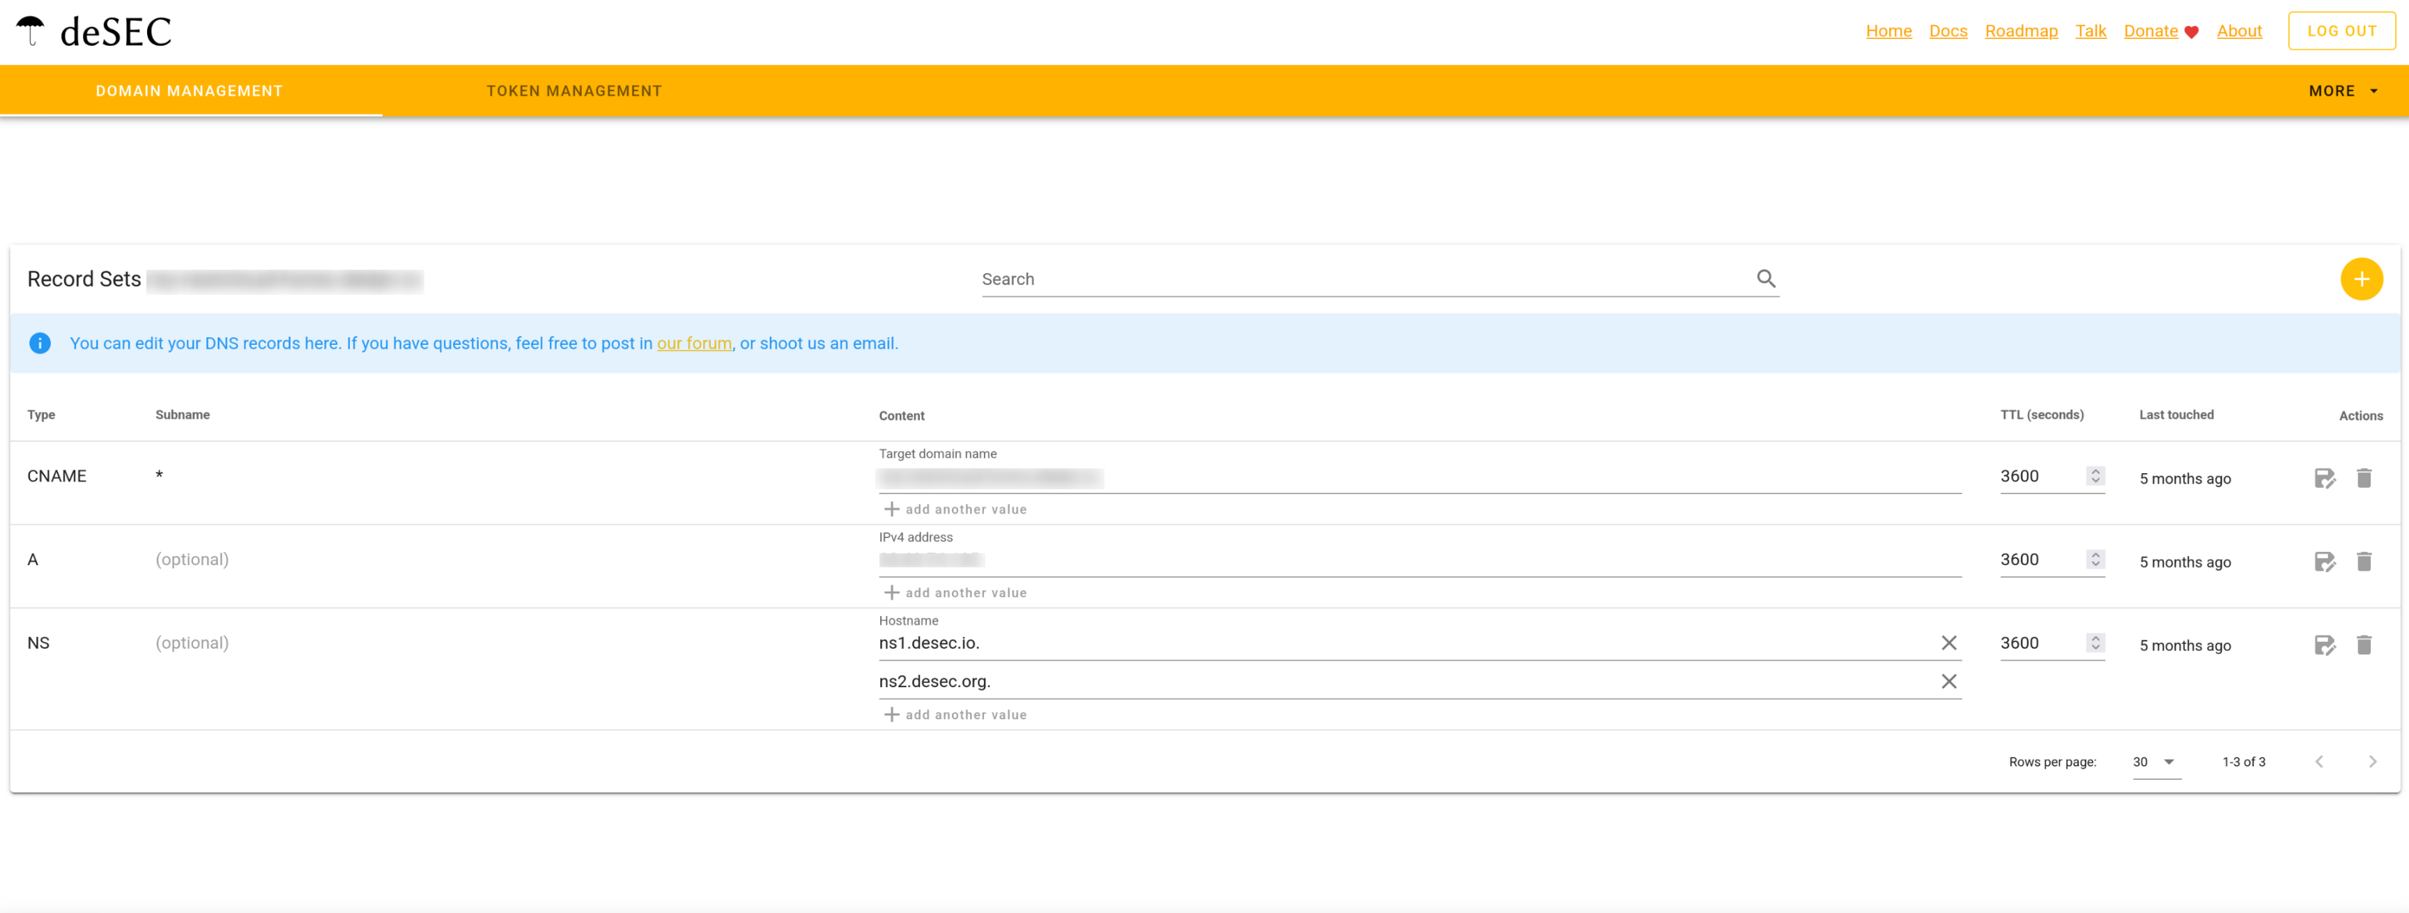Open the MORE dropdown menu
This screenshot has width=2409, height=913.
click(2343, 91)
